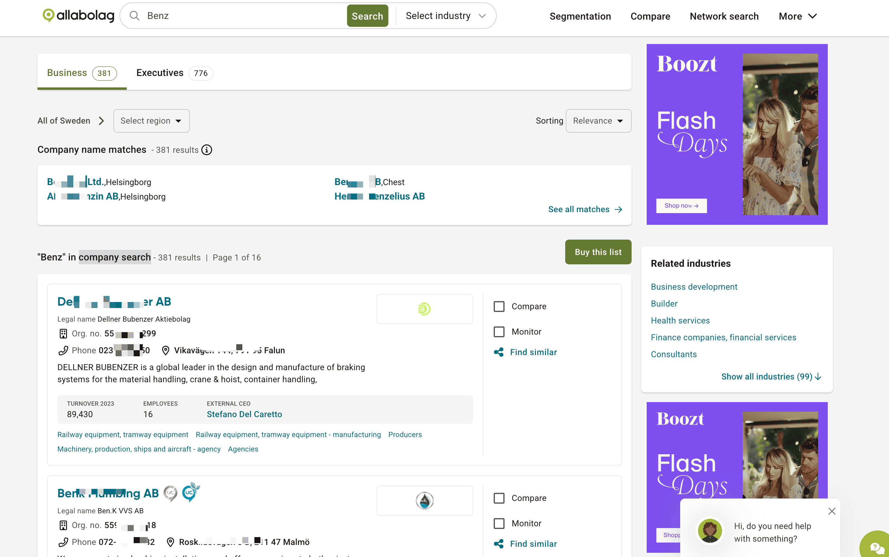Open the Select region dropdown
The width and height of the screenshot is (889, 557).
(x=151, y=121)
